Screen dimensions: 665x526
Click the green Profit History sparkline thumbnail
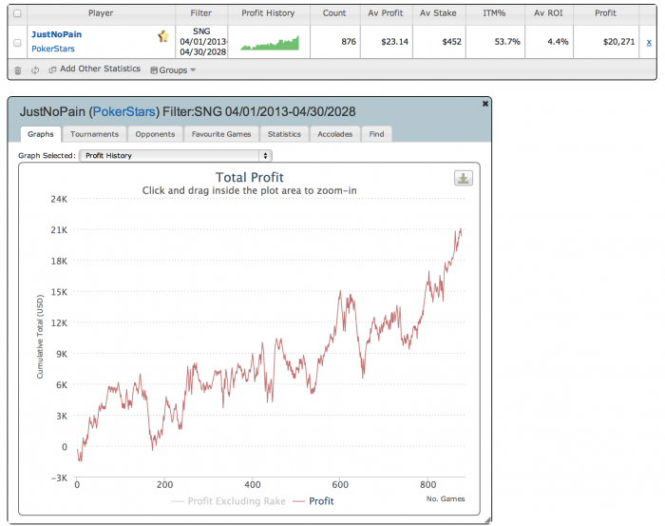270,43
